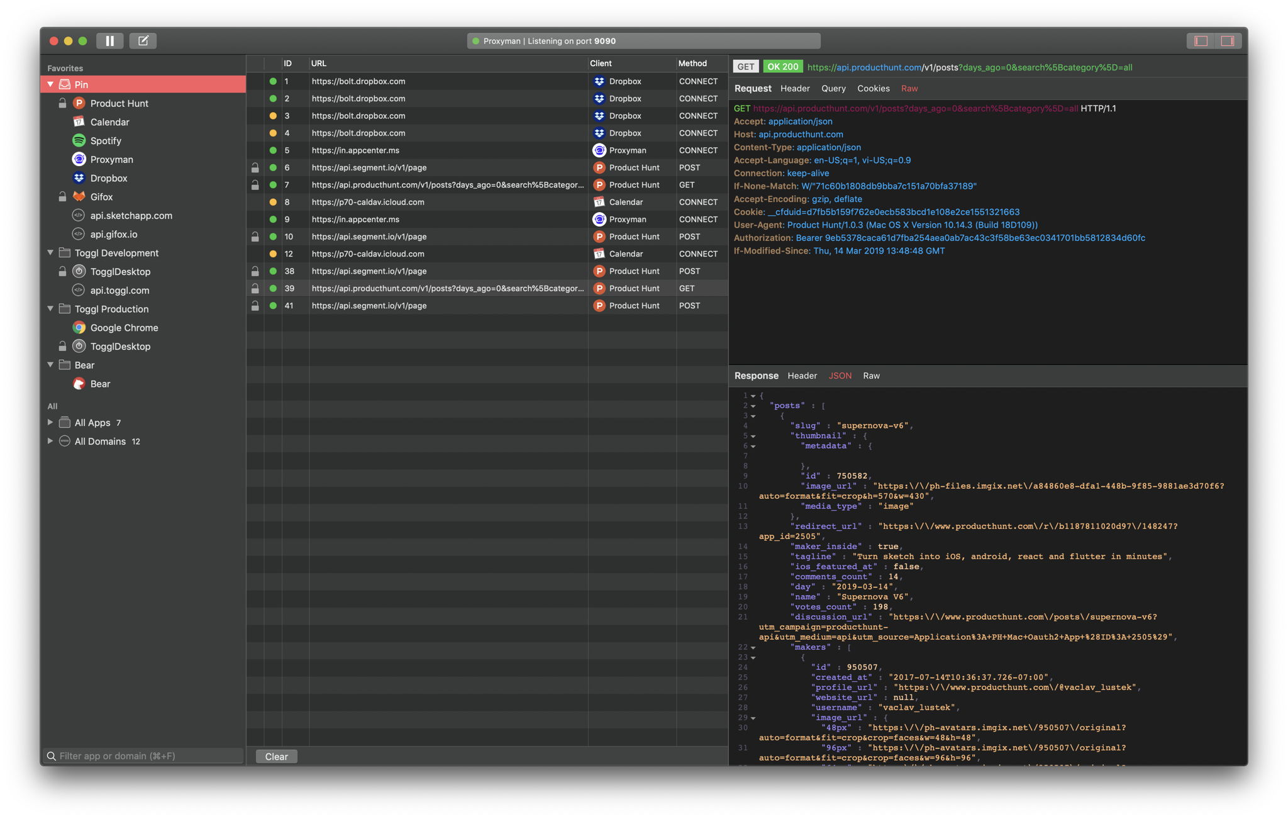The width and height of the screenshot is (1288, 819).
Task: Select the Gifox app in sidebar
Action: point(101,197)
